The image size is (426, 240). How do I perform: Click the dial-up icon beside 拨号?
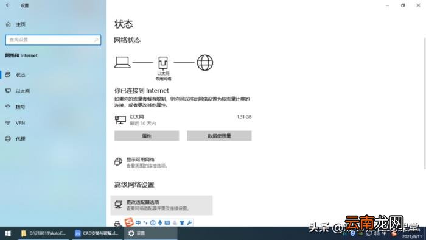8,107
